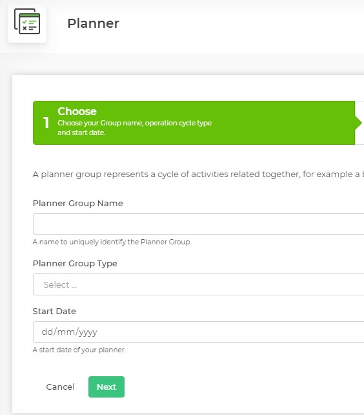
Task: Click the Planner checklist app icon
Action: click(27, 22)
